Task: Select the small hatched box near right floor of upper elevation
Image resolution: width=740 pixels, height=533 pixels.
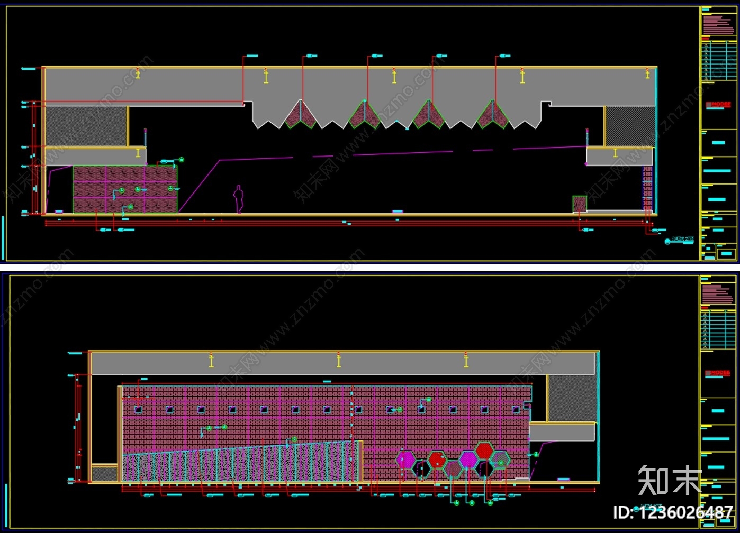Action: pyautogui.click(x=580, y=204)
